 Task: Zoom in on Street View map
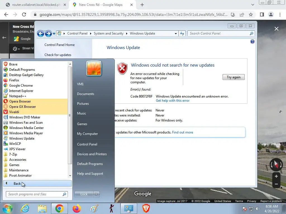coord(276,176)
